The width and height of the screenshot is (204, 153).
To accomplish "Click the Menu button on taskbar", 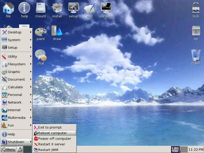I will 8,149.
